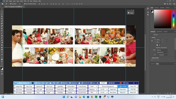Select portrait canvas orientation icon
This screenshot has width=176, height=99.
(157, 45)
